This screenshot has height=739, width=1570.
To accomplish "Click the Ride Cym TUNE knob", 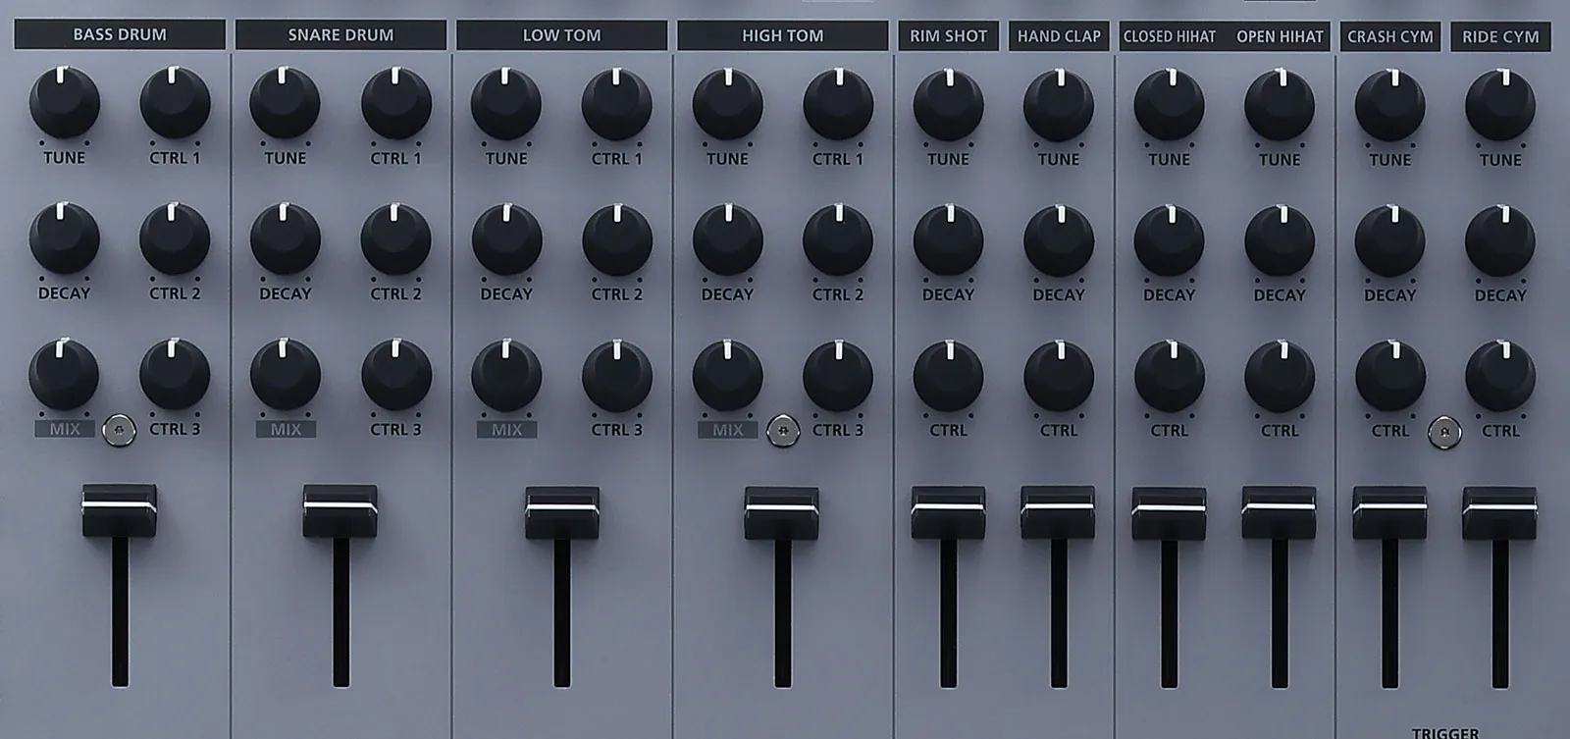I will 1500,105.
